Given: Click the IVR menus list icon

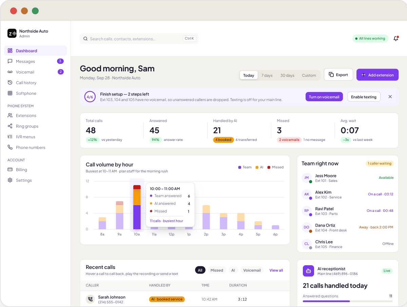Looking at the screenshot, I should pos(10,137).
